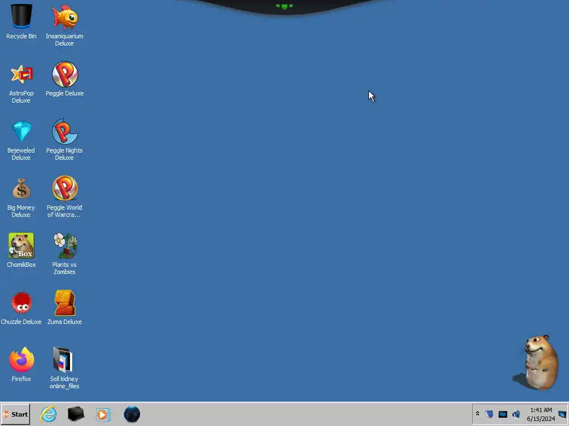Image resolution: width=569 pixels, height=426 pixels.
Task: Click the dark globe taskbar icon
Action: coord(132,414)
